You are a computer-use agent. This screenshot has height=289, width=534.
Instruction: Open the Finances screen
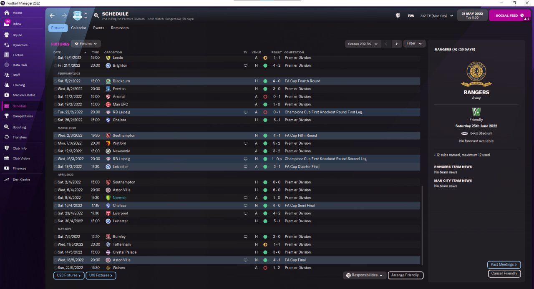pyautogui.click(x=22, y=168)
